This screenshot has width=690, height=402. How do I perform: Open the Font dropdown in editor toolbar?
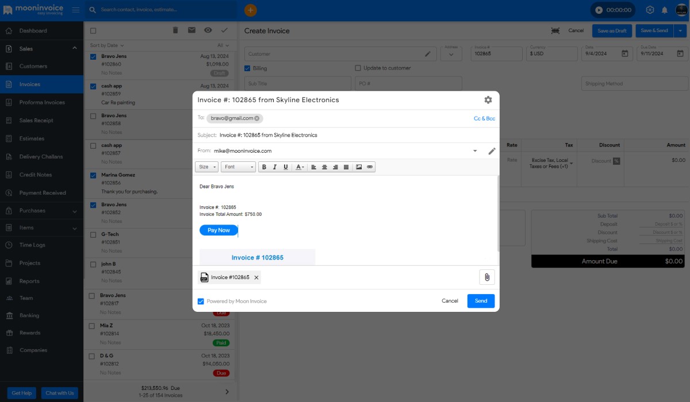point(238,167)
